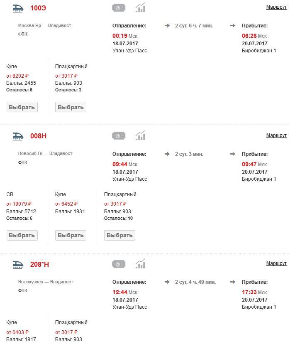Image resolution: width=290 pixels, height=344 pixels.
Task: Select СВ class on train 008Н
Action: [x=22, y=235]
